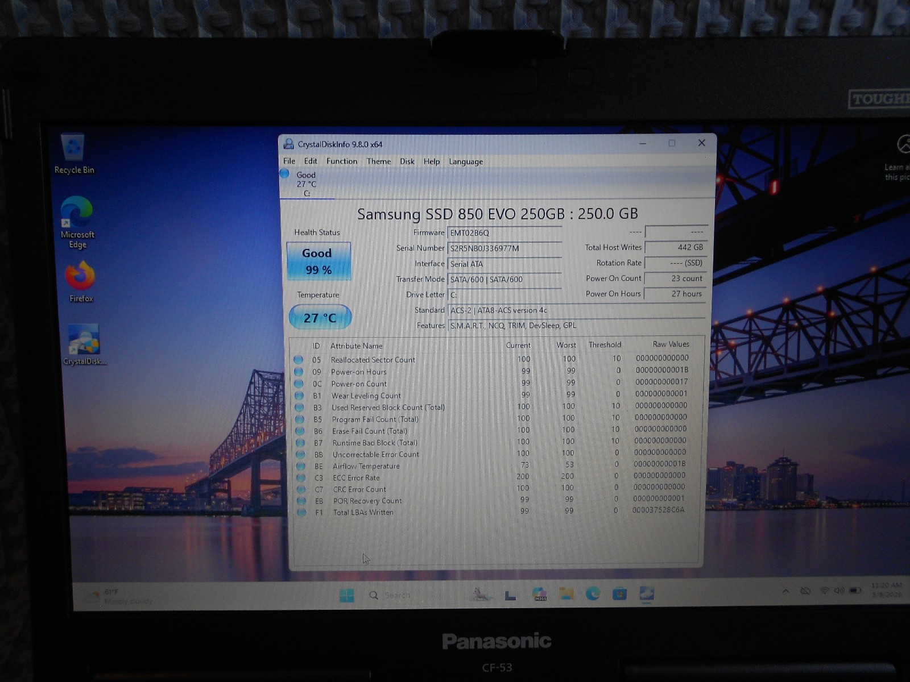Click the Power On Count value 23 count
The width and height of the screenshot is (910, 682).
(676, 278)
